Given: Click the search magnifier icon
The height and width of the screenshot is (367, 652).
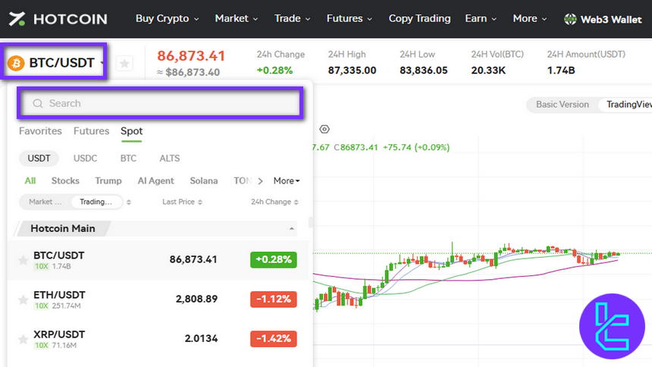Looking at the screenshot, I should tap(38, 103).
